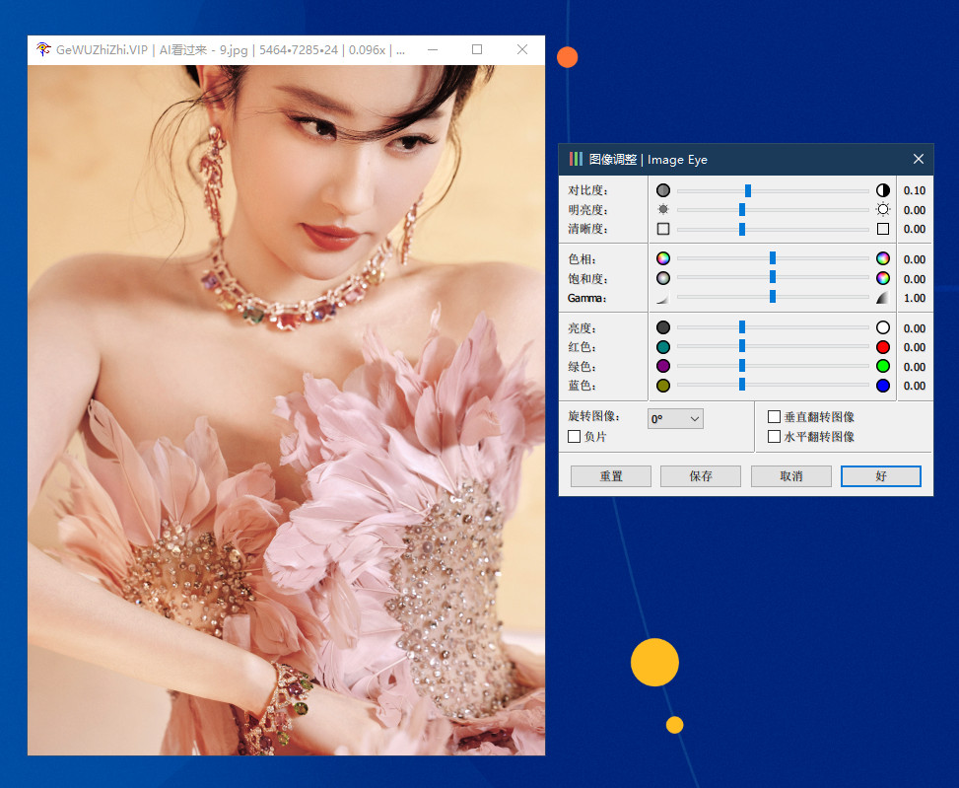Click the 清晰度 slider handle
Viewport: 959px width, 788px height.
742,230
